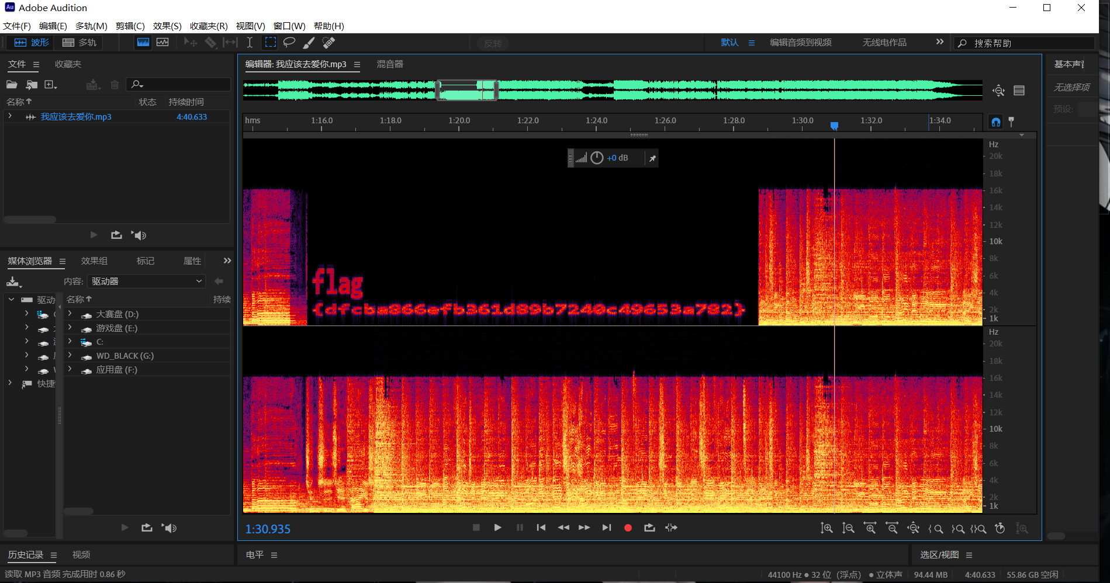The image size is (1110, 583).
Task: Expand 驱动 tree node
Action: (x=11, y=299)
